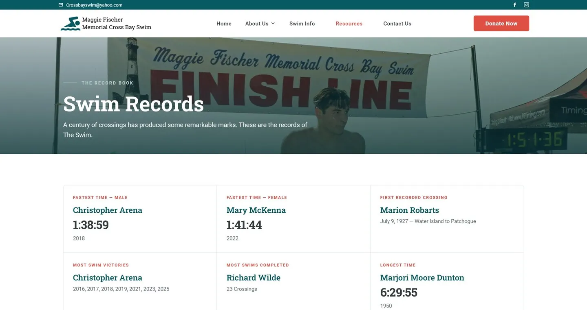Screen dimensions: 587x310
Task: Click the name Marion Robarts
Action: pyautogui.click(x=410, y=210)
